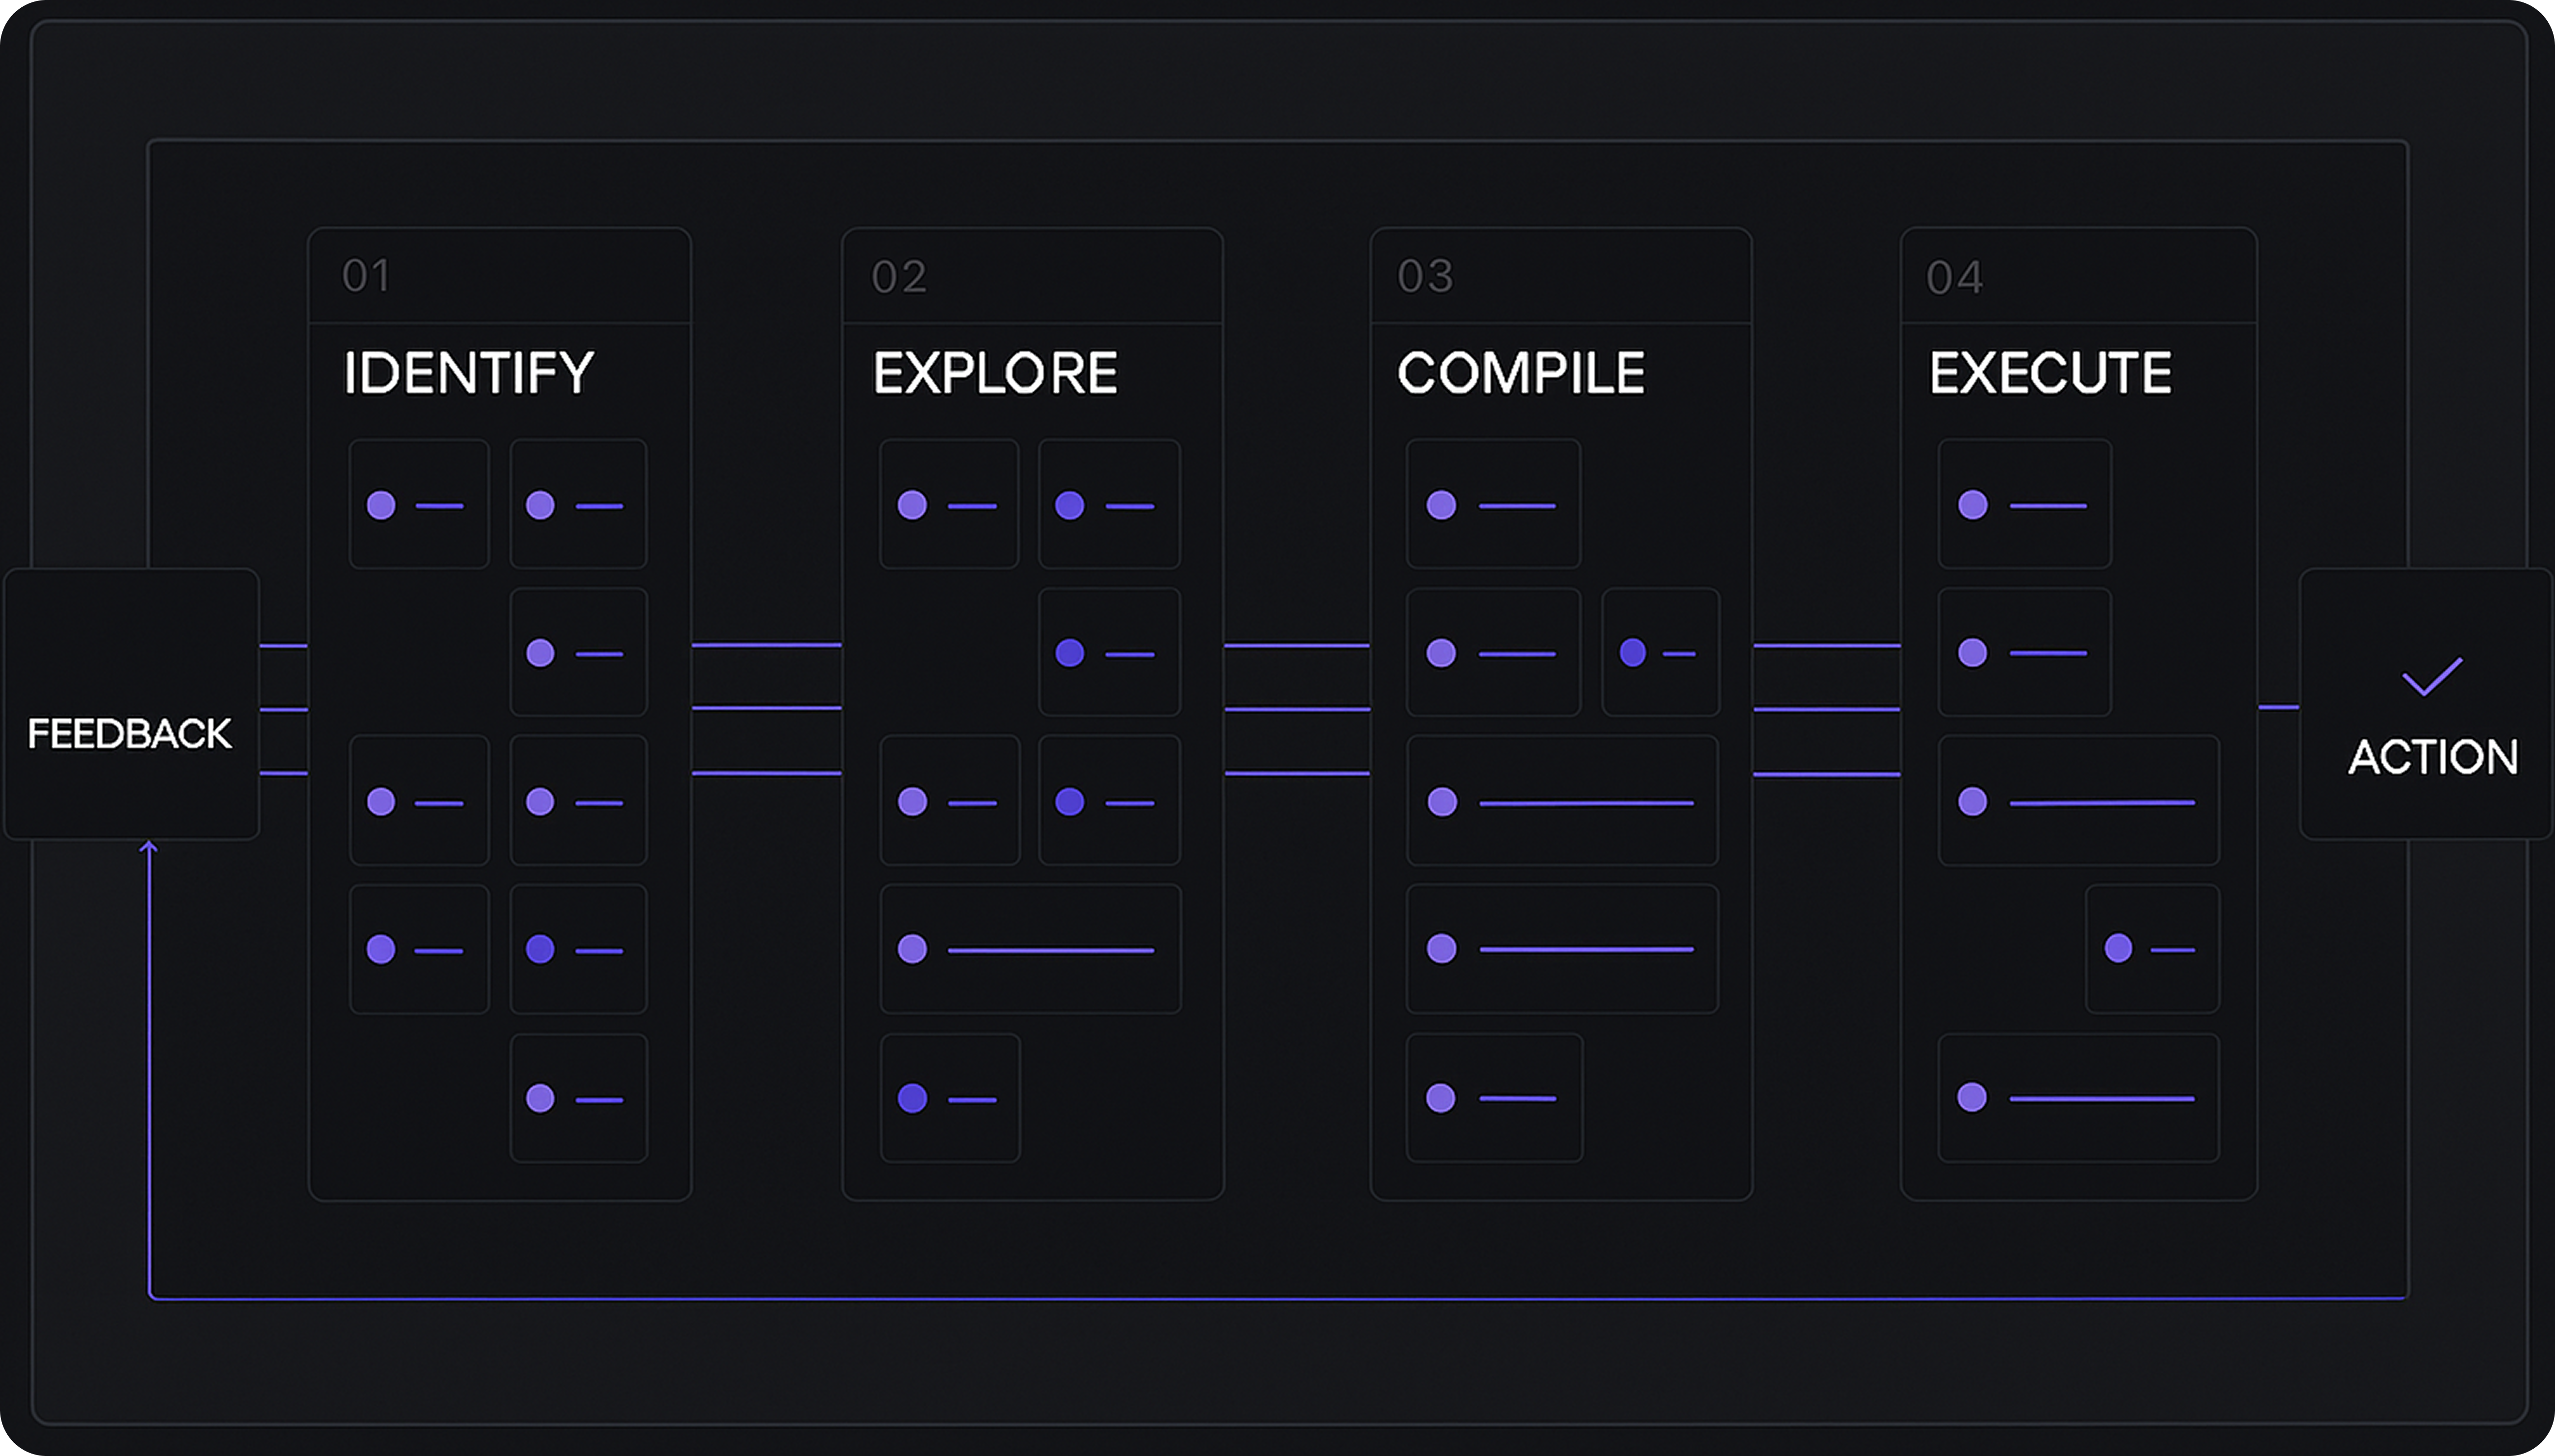Viewport: 2555px width, 1456px height.
Task: Select the IDENTIFY heading
Action: 469,373
